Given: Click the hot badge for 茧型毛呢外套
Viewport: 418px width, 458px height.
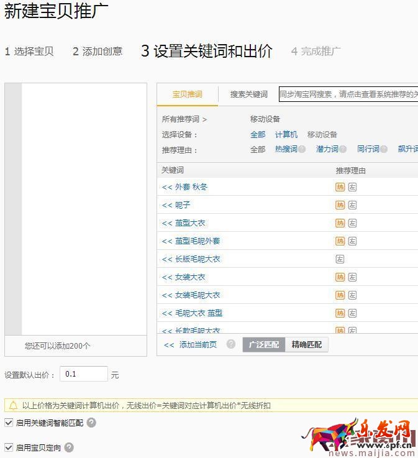Looking at the screenshot, I should click(340, 241).
